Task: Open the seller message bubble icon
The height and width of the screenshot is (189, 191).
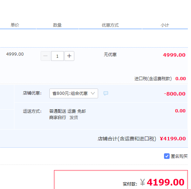Action: tap(106, 93)
